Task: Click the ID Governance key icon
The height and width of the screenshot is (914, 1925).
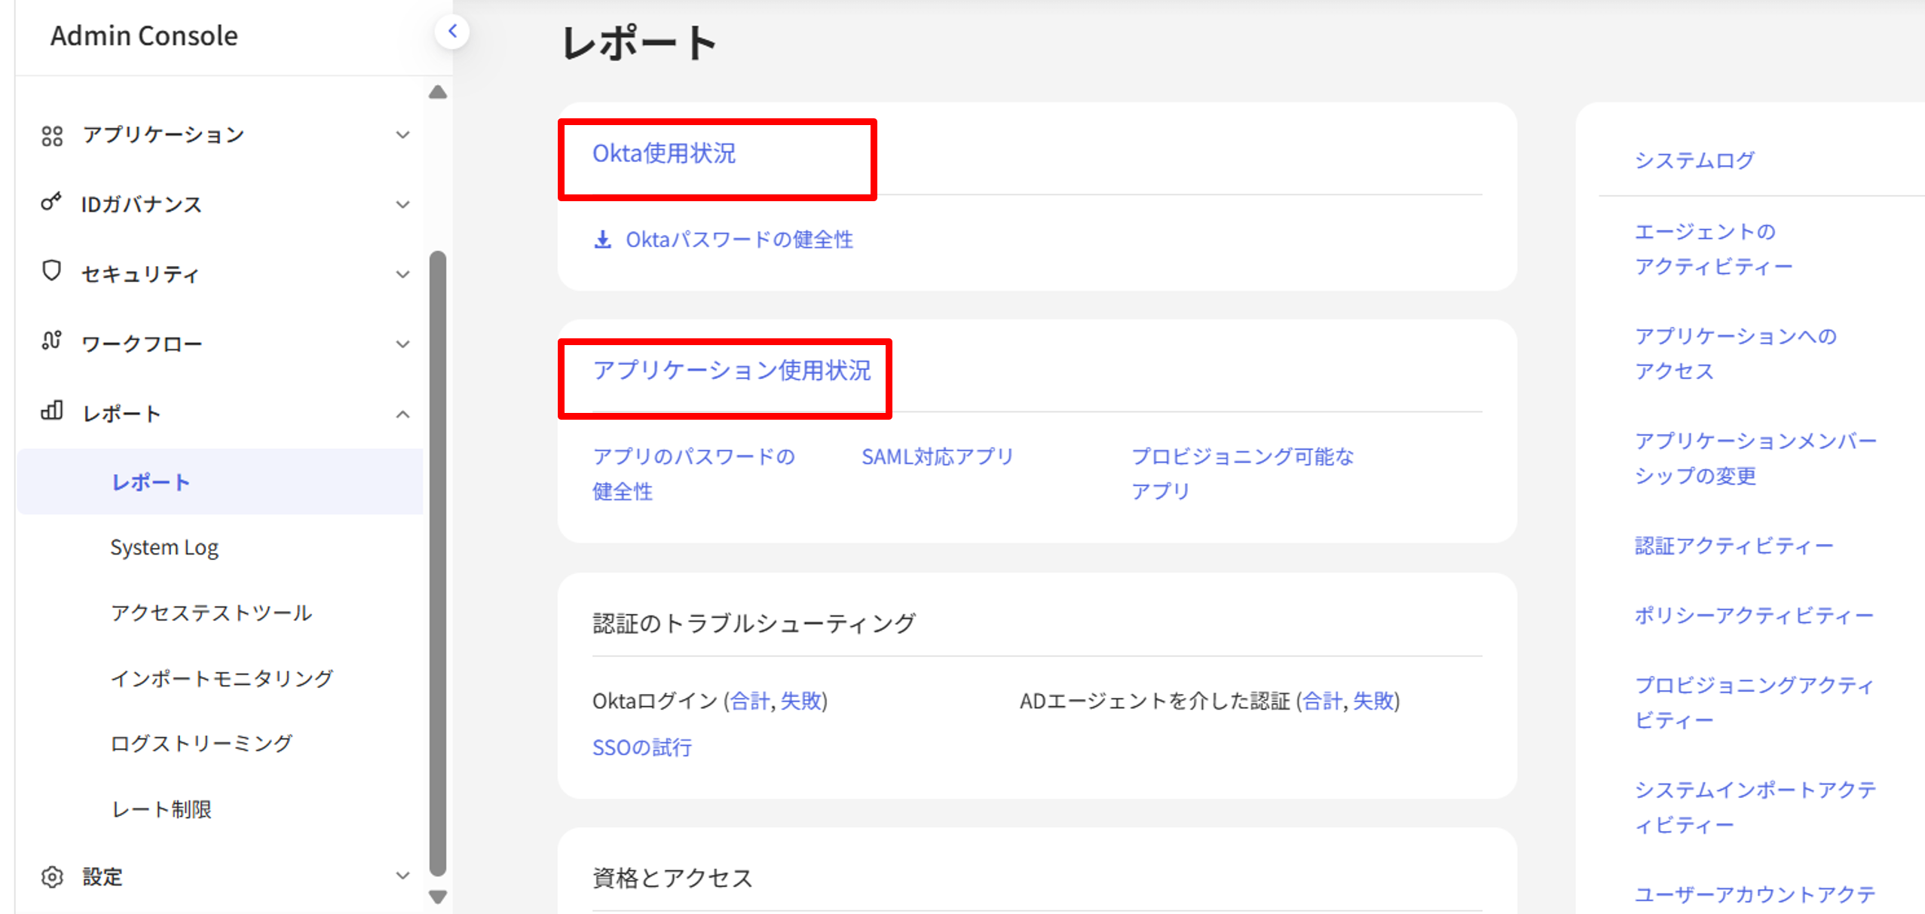Action: (50, 202)
